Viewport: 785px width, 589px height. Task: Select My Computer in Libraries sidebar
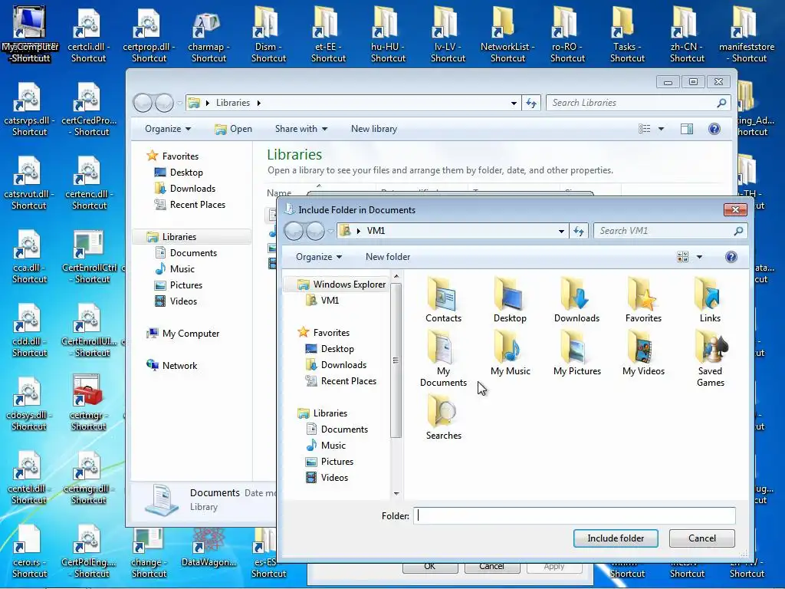(182, 334)
